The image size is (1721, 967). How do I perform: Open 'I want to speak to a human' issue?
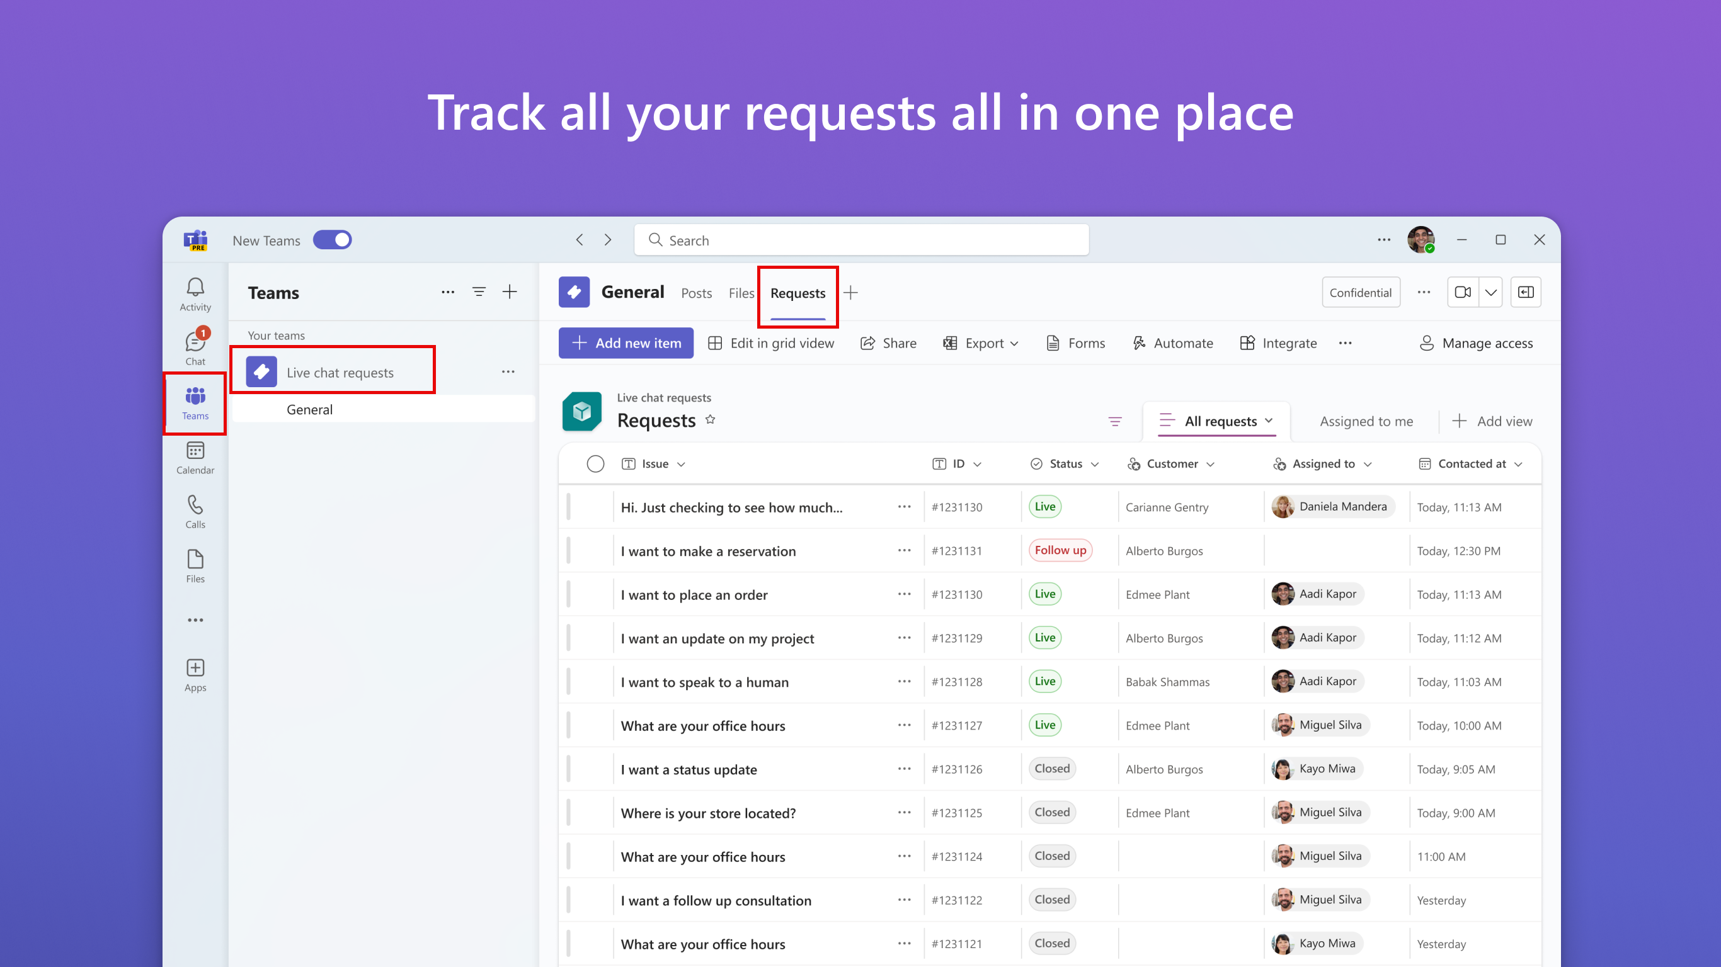[x=704, y=682]
